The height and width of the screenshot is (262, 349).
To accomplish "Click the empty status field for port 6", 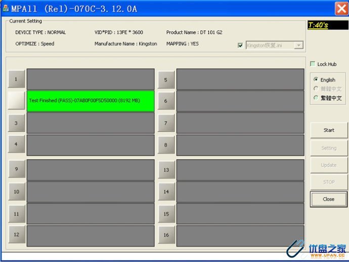I will tap(240, 101).
